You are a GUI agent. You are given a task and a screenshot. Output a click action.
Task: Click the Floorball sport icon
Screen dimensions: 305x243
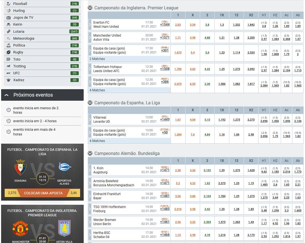[x=8, y=4]
